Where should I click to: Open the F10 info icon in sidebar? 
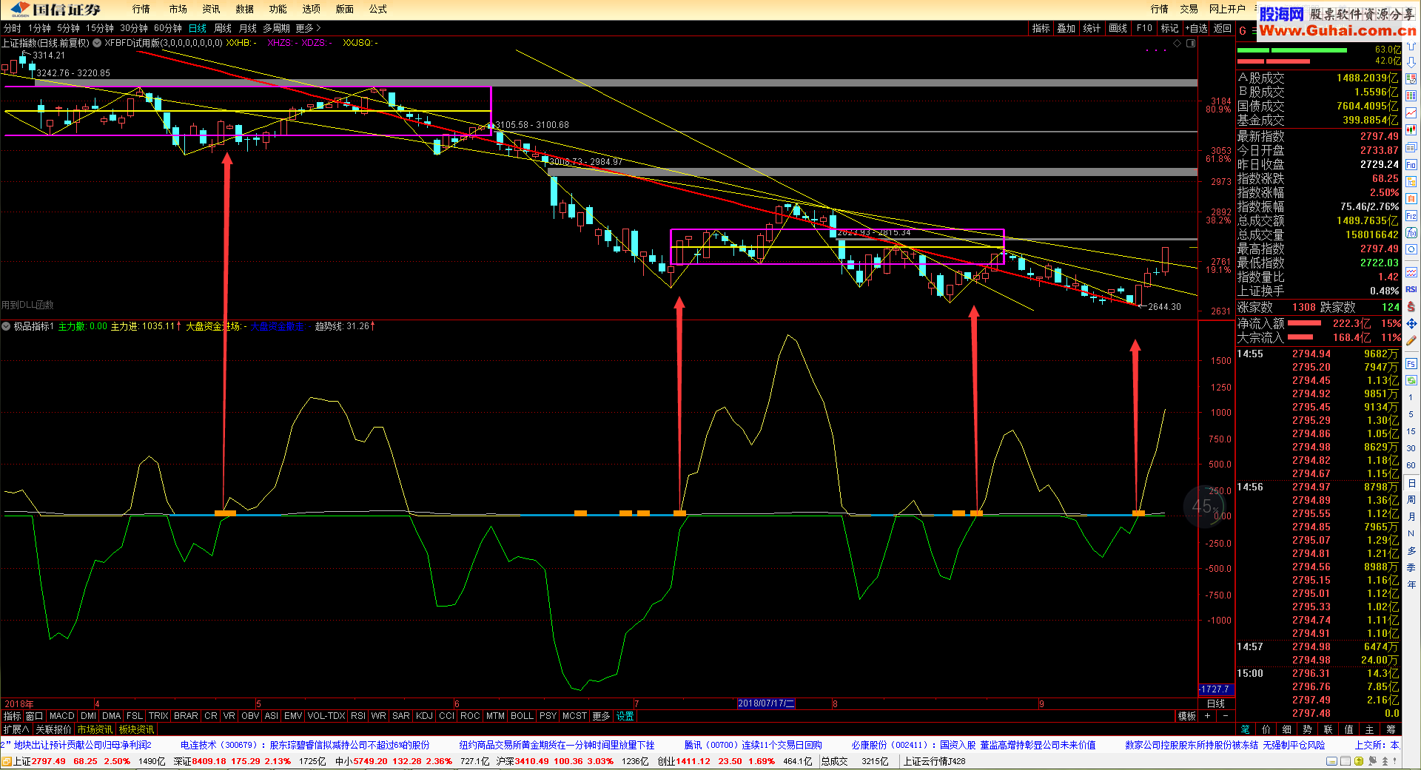click(1411, 164)
